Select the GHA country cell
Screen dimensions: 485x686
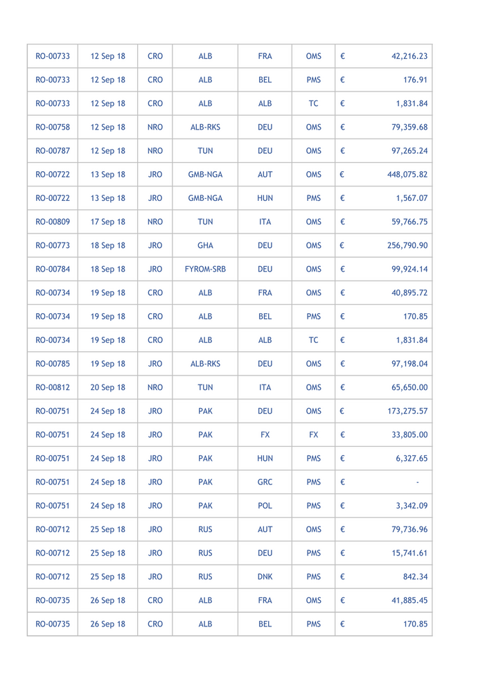pyautogui.click(x=205, y=245)
